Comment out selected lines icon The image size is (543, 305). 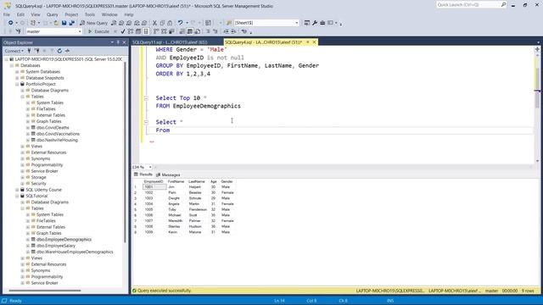208,31
